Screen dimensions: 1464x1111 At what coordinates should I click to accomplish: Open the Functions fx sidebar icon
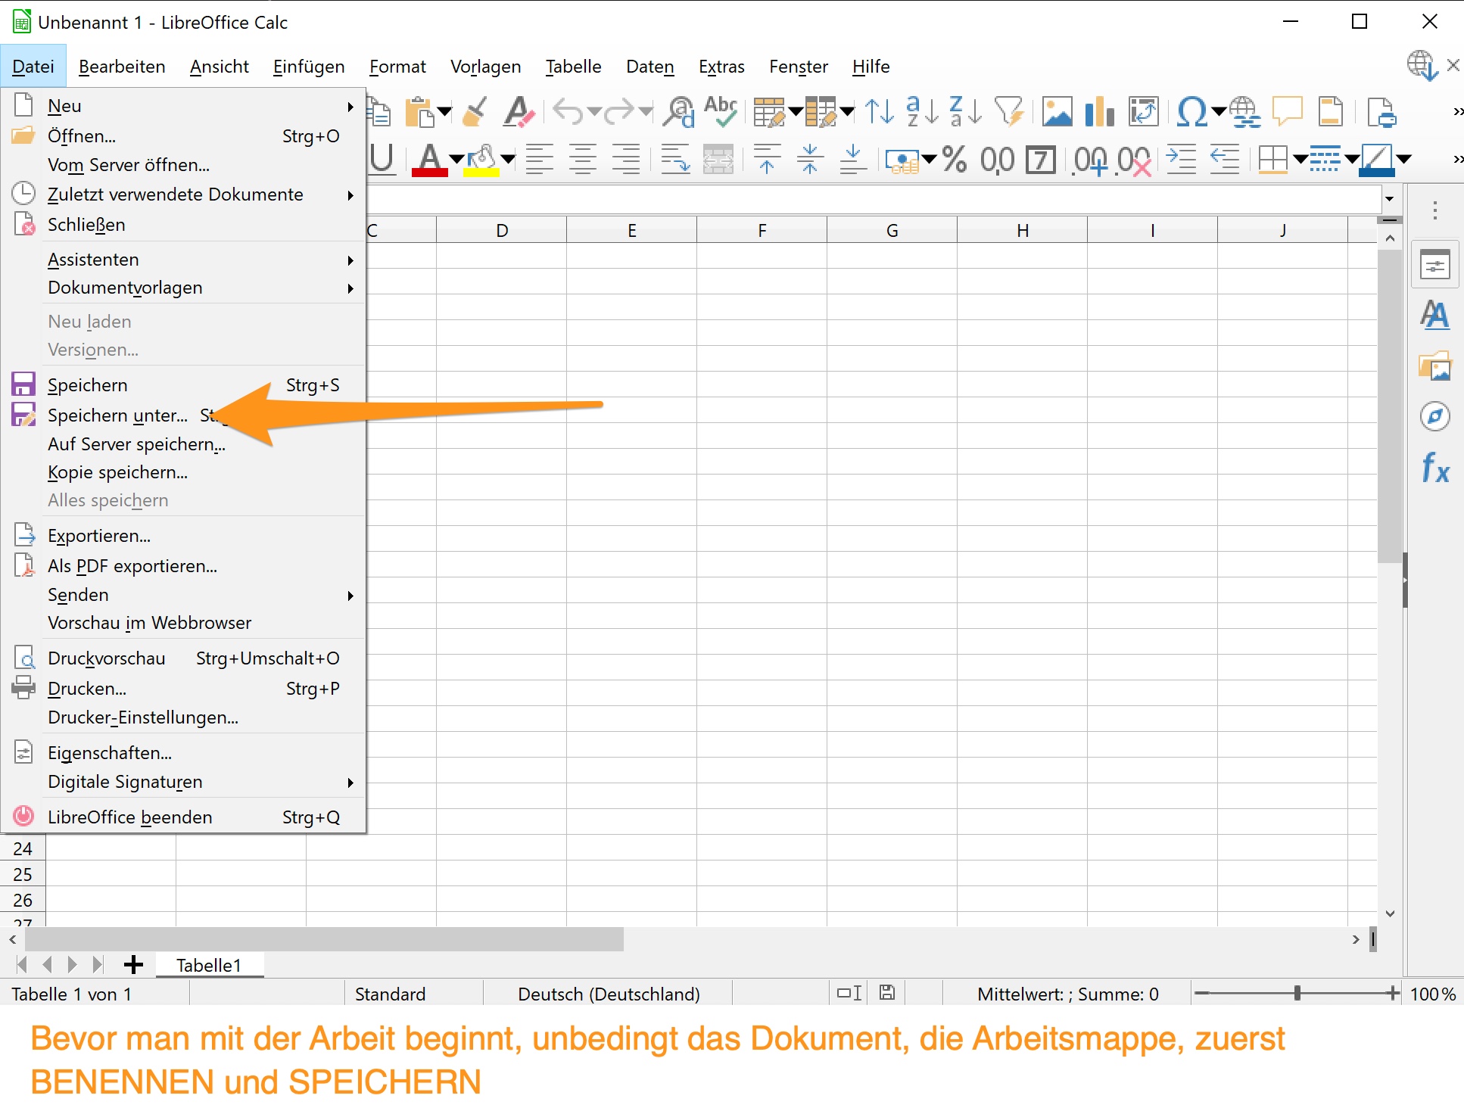[1434, 468]
